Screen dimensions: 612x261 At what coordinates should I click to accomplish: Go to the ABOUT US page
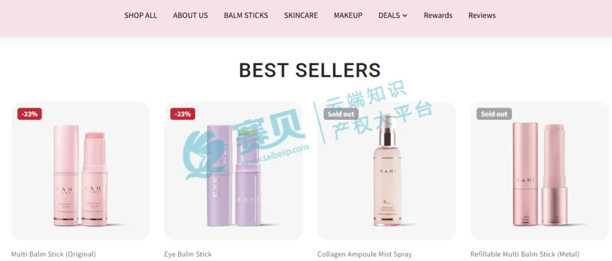(x=190, y=16)
